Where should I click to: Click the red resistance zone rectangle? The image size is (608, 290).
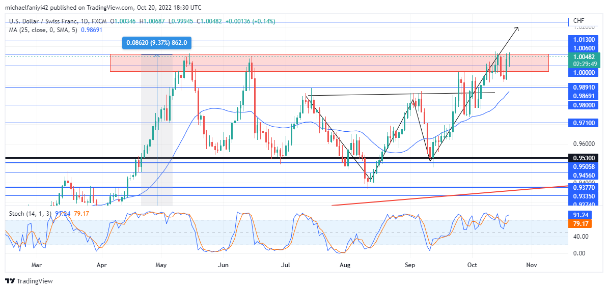pos(329,63)
